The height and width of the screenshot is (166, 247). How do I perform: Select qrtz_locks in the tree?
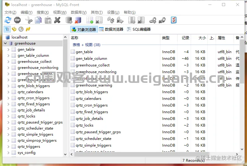pyautogui.click(x=26, y=116)
